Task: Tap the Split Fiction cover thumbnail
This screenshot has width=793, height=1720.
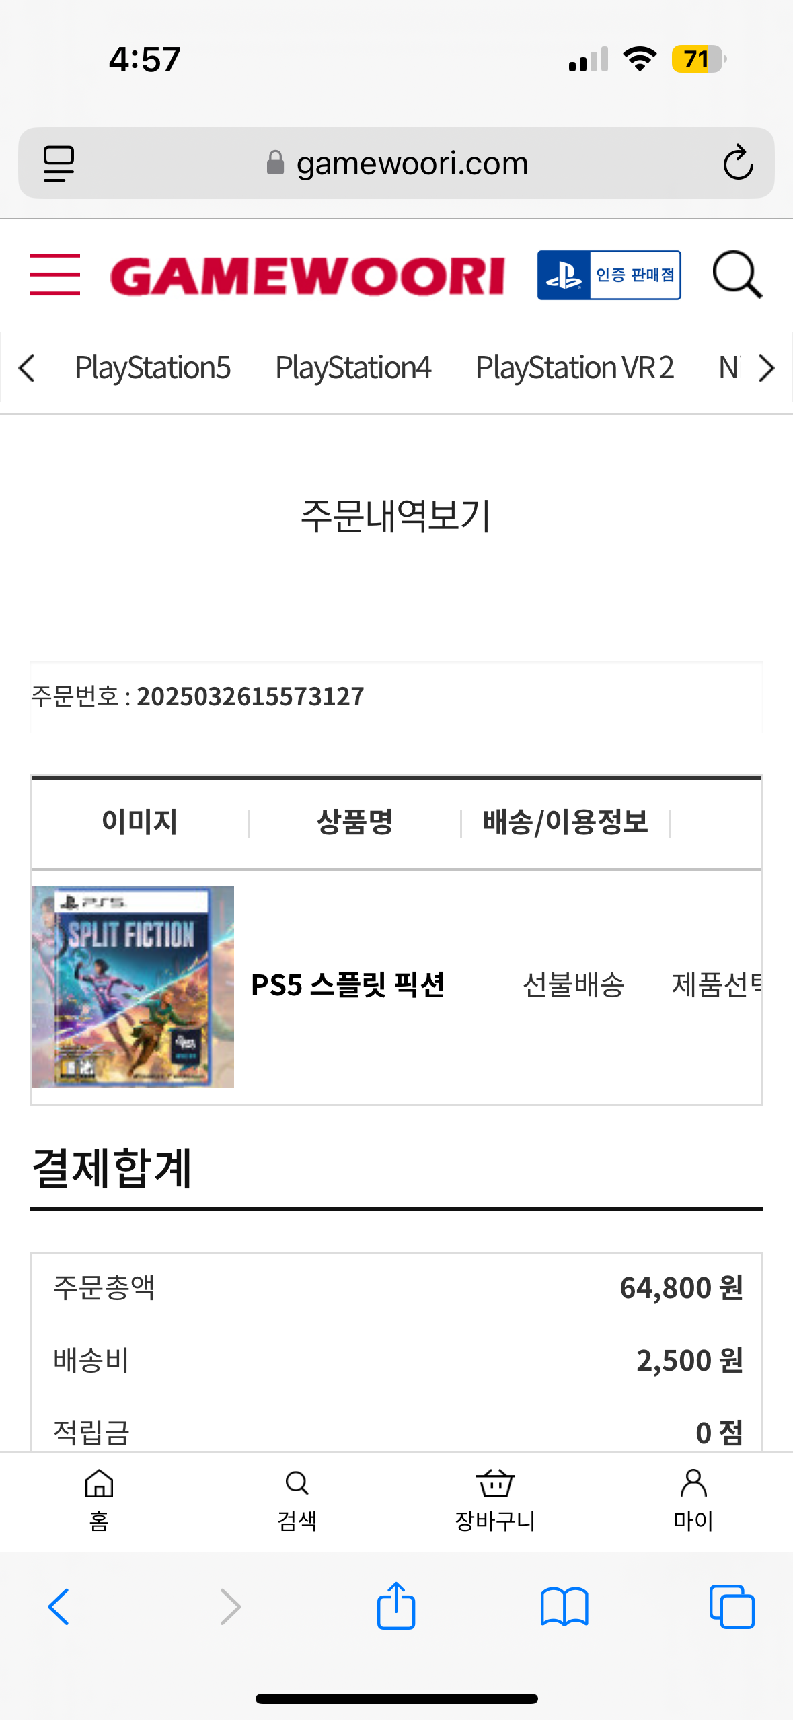Action: [x=133, y=987]
